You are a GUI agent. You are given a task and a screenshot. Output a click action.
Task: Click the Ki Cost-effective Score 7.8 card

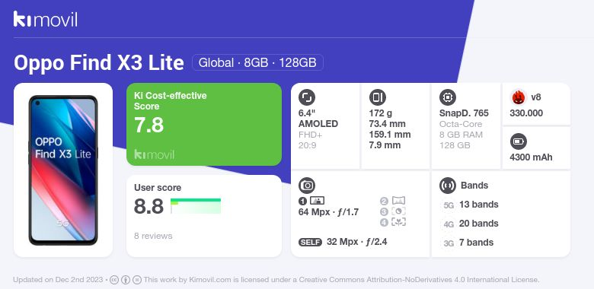click(x=204, y=124)
